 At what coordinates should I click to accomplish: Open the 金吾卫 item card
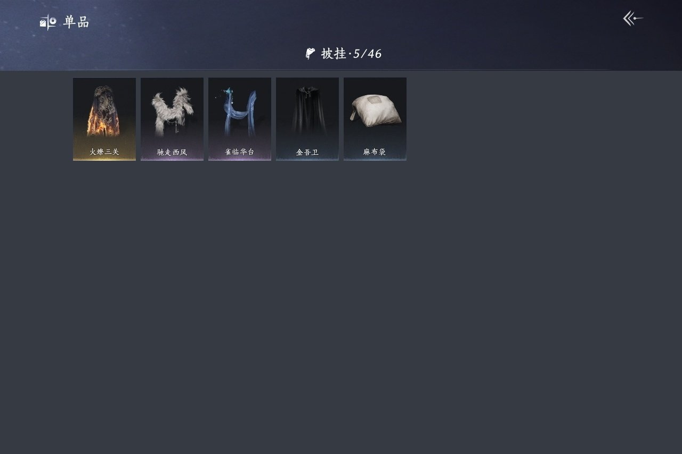tap(307, 119)
